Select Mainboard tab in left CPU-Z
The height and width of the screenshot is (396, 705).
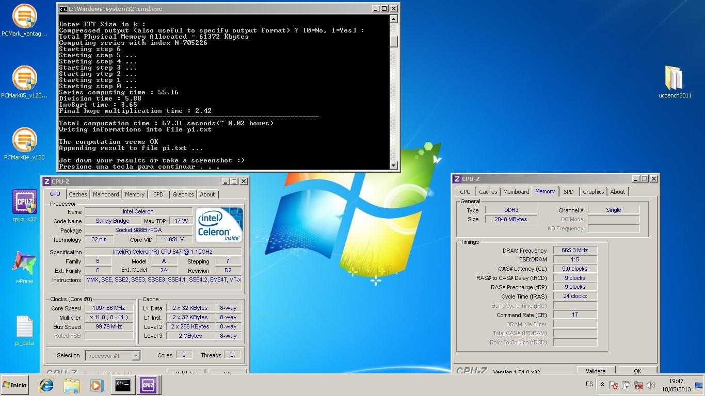pos(106,194)
